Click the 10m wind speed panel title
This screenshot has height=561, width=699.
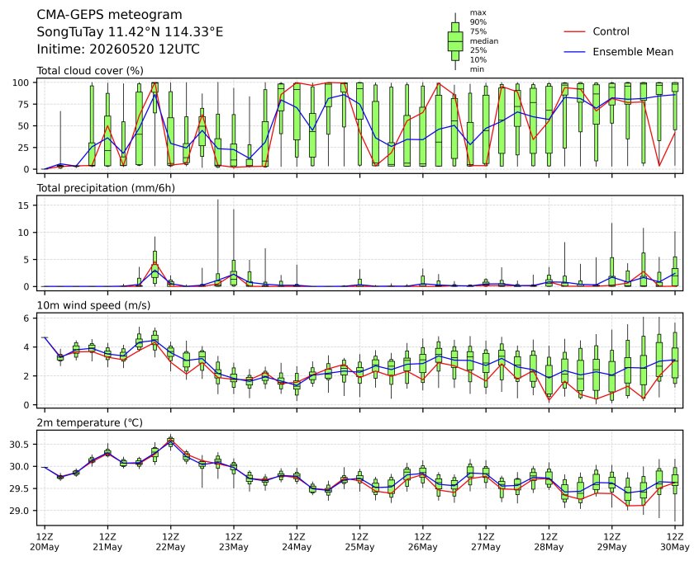pyautogui.click(x=93, y=305)
